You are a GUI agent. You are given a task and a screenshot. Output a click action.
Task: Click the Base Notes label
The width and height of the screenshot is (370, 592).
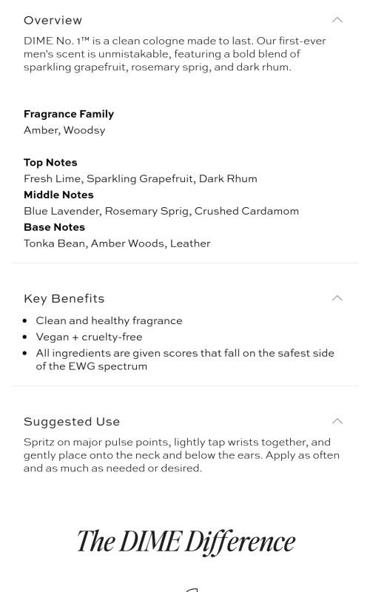pyautogui.click(x=54, y=227)
